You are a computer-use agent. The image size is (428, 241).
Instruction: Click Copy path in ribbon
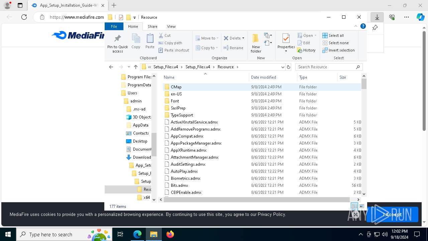(170, 43)
